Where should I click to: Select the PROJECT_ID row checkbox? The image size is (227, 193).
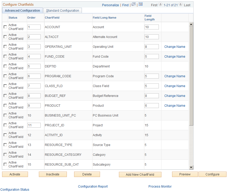pyautogui.click(x=4, y=125)
